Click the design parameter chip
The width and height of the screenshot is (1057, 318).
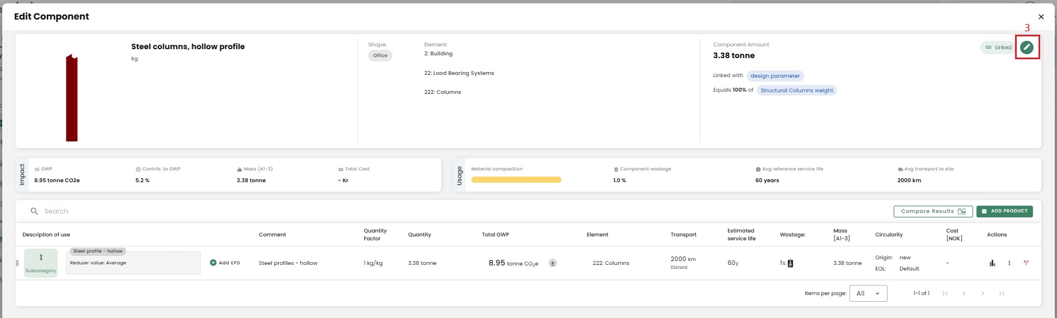[x=775, y=76]
